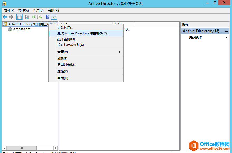Close the Active Directory window
Image resolution: width=232 pixels, height=153 pixels.
[x=224, y=3]
